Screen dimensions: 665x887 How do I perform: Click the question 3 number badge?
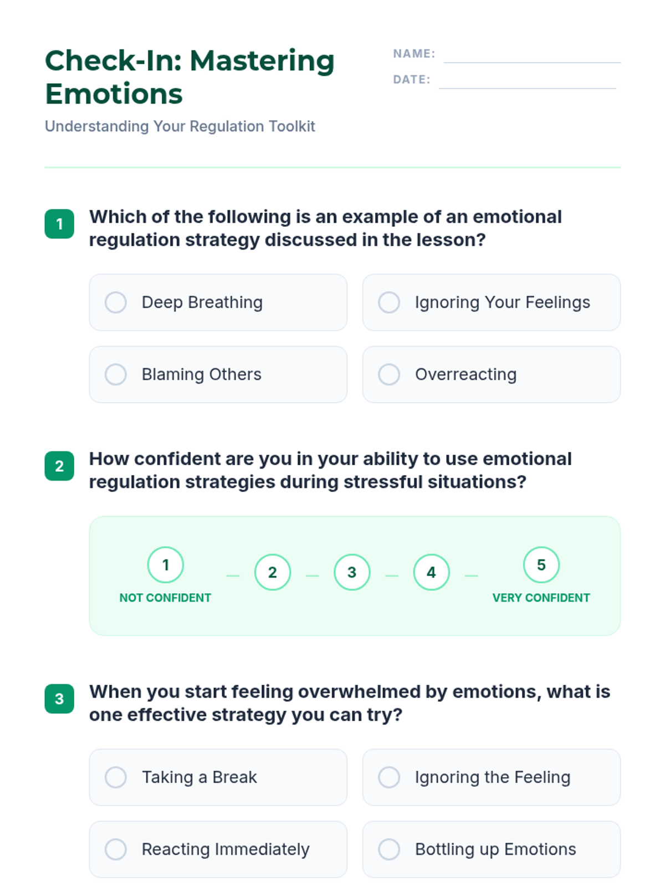(x=59, y=699)
